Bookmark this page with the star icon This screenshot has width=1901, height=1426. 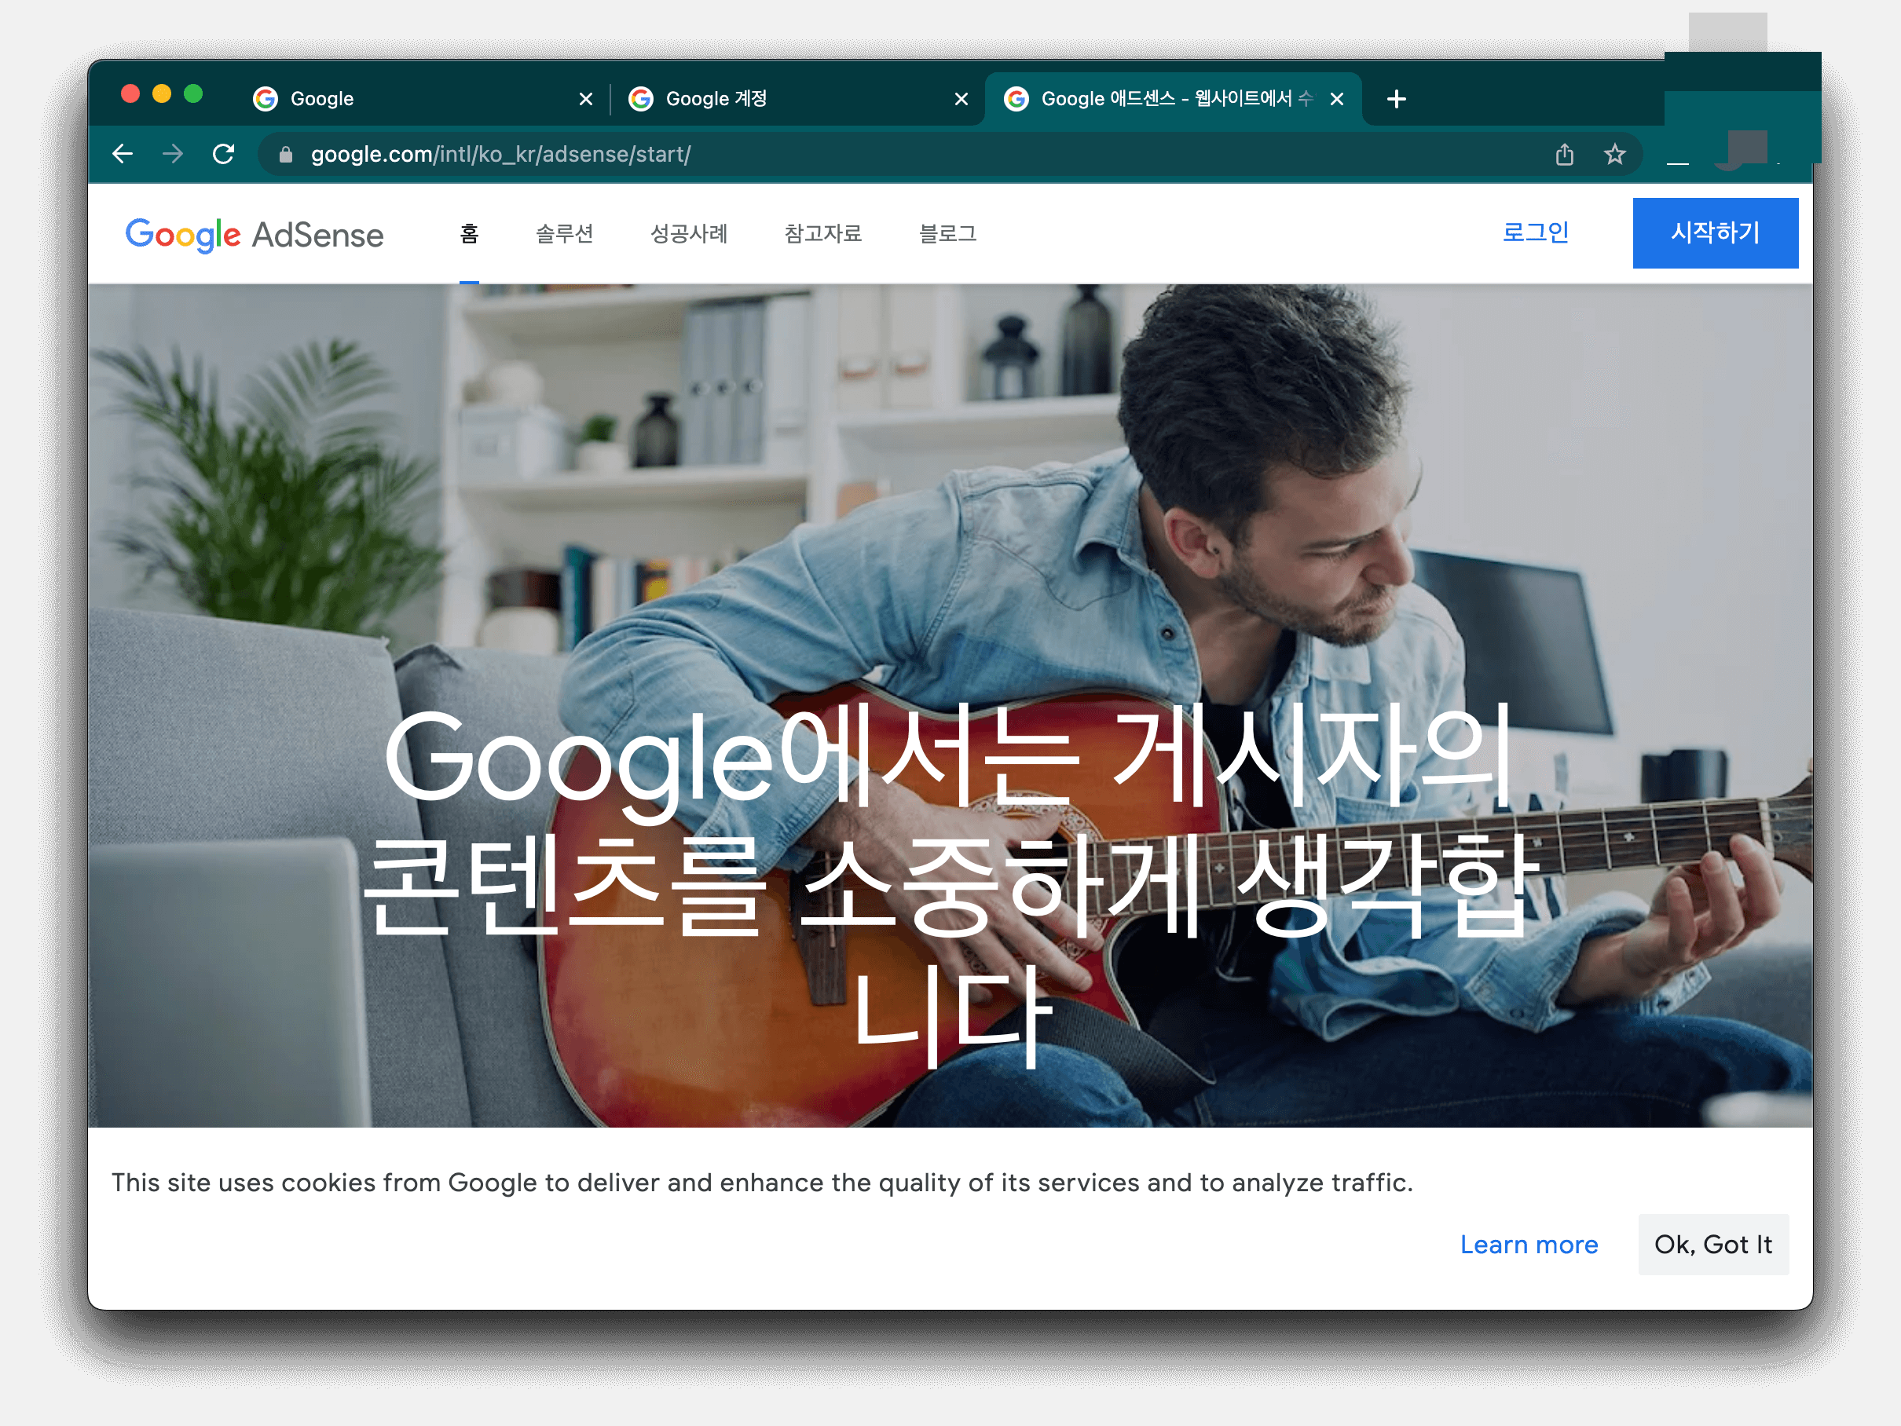[x=1615, y=154]
